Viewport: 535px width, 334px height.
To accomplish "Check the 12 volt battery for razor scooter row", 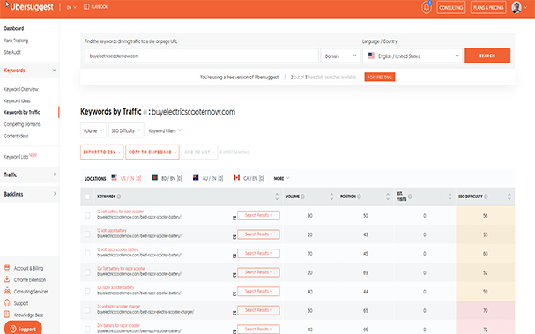I will coord(87,215).
